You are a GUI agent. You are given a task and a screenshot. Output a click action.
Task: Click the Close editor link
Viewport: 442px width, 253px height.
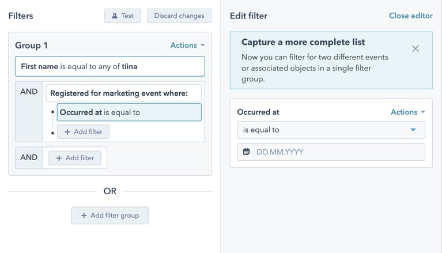click(410, 16)
